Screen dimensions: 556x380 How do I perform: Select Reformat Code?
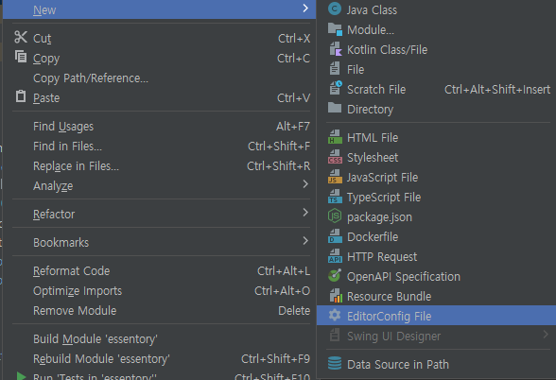tap(159, 271)
